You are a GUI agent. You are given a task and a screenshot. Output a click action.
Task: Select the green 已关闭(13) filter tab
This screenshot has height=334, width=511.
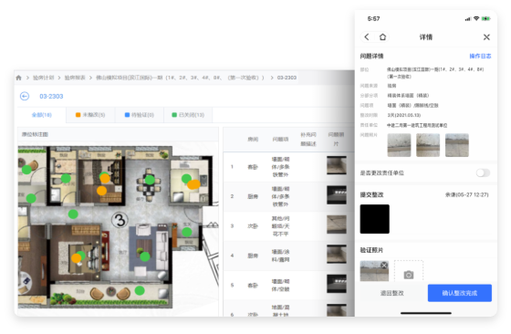(x=188, y=115)
